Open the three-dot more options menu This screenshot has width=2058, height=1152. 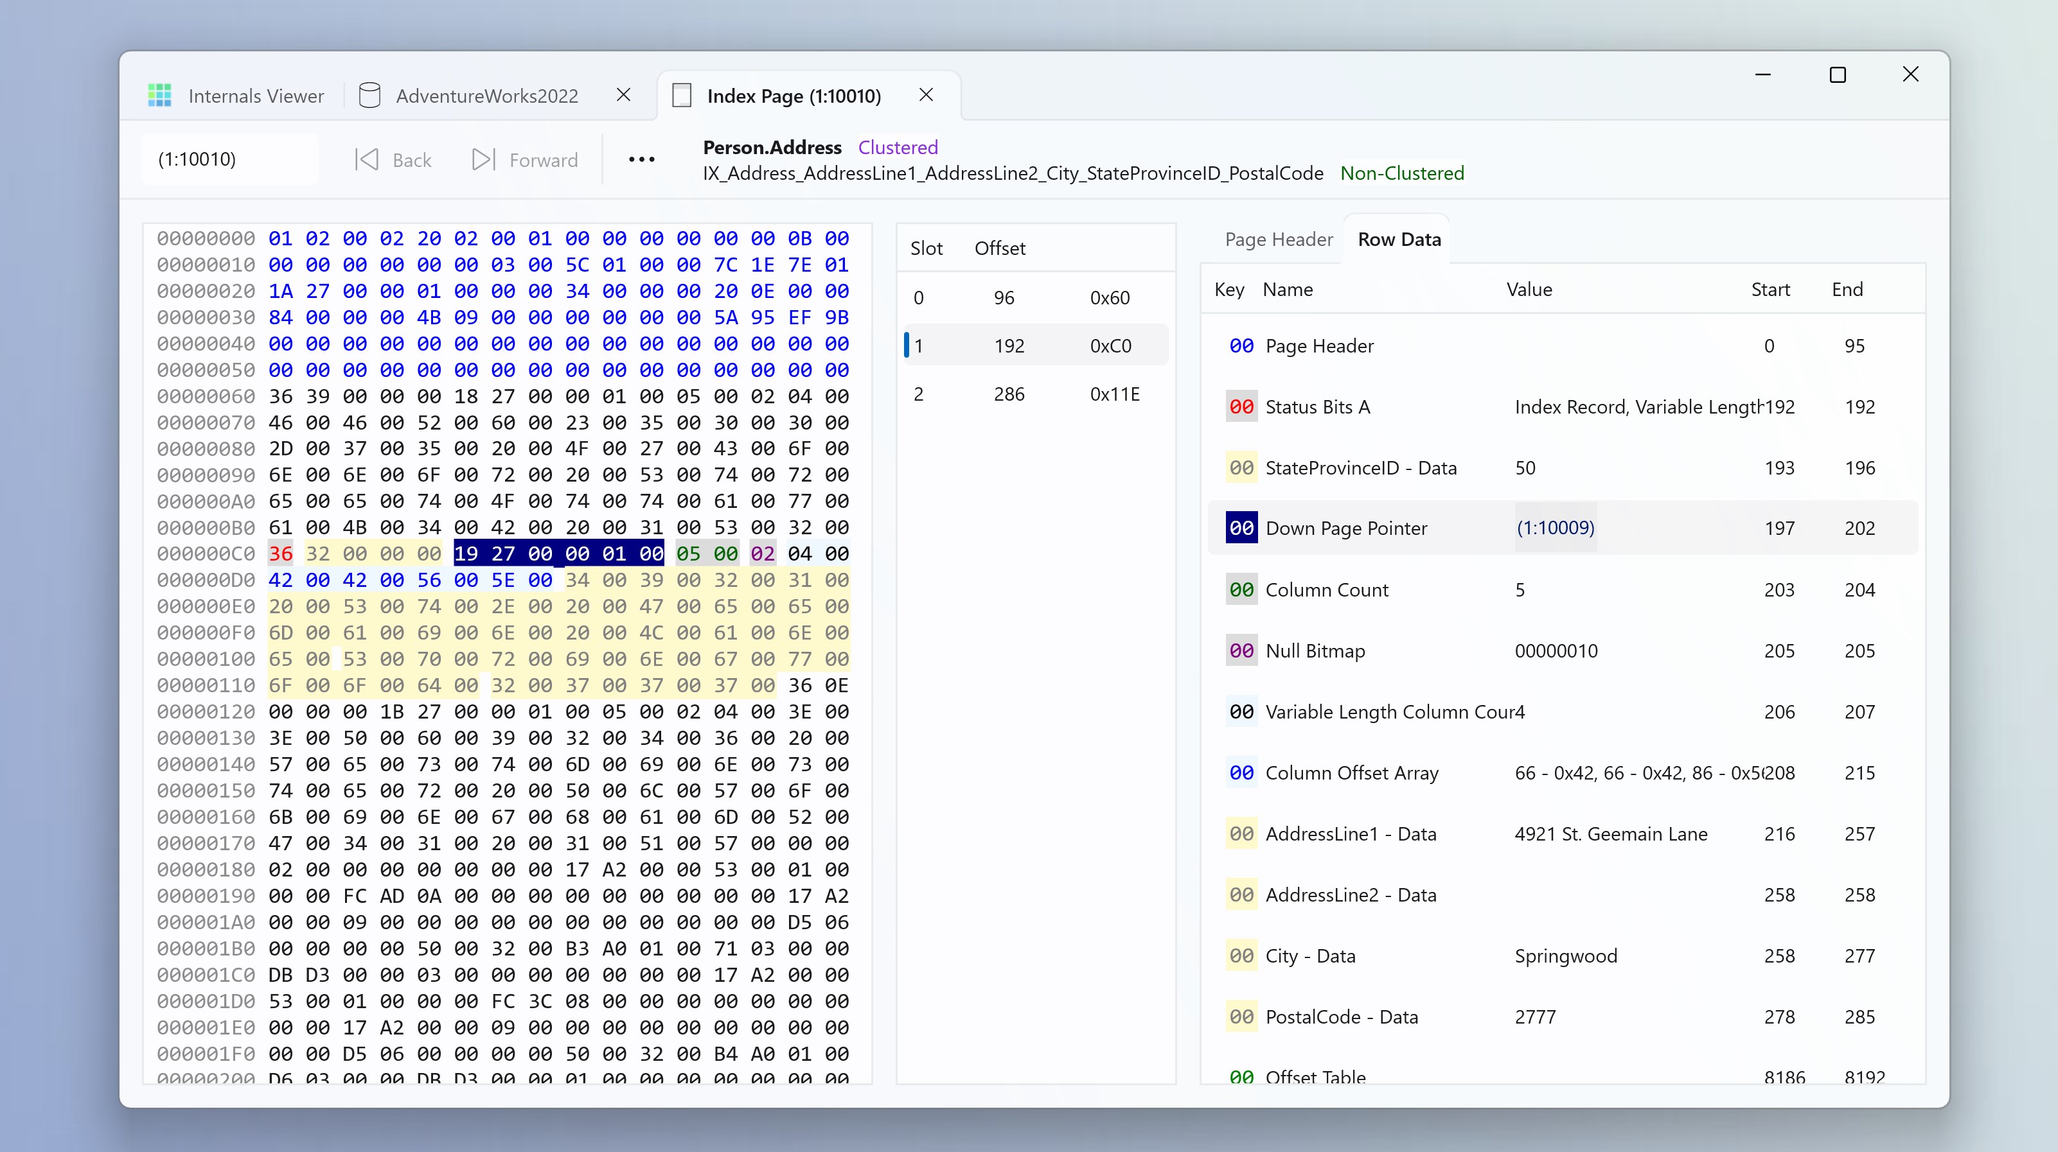641,160
